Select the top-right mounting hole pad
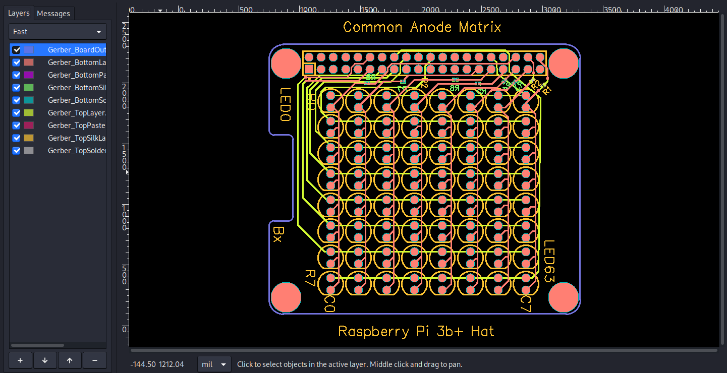The height and width of the screenshot is (373, 727). [x=563, y=63]
